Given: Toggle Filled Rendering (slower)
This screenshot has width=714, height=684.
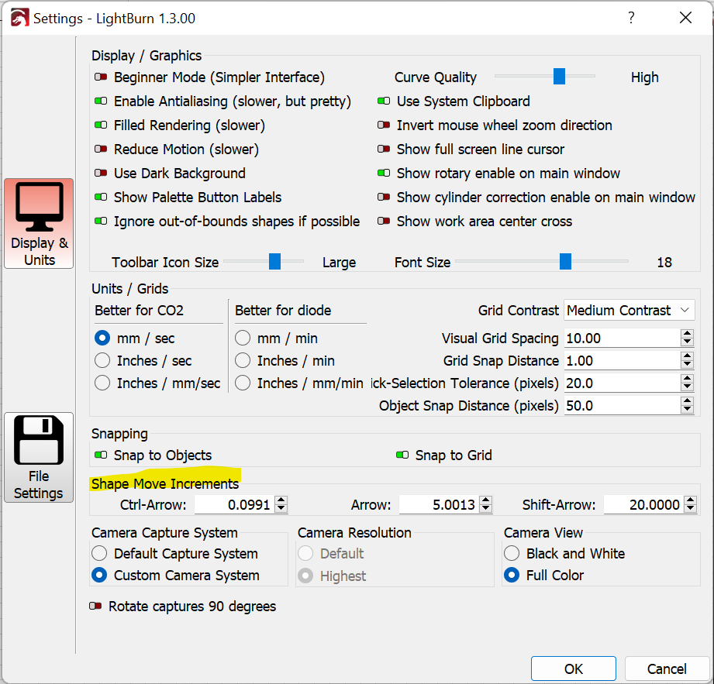Looking at the screenshot, I should (101, 125).
